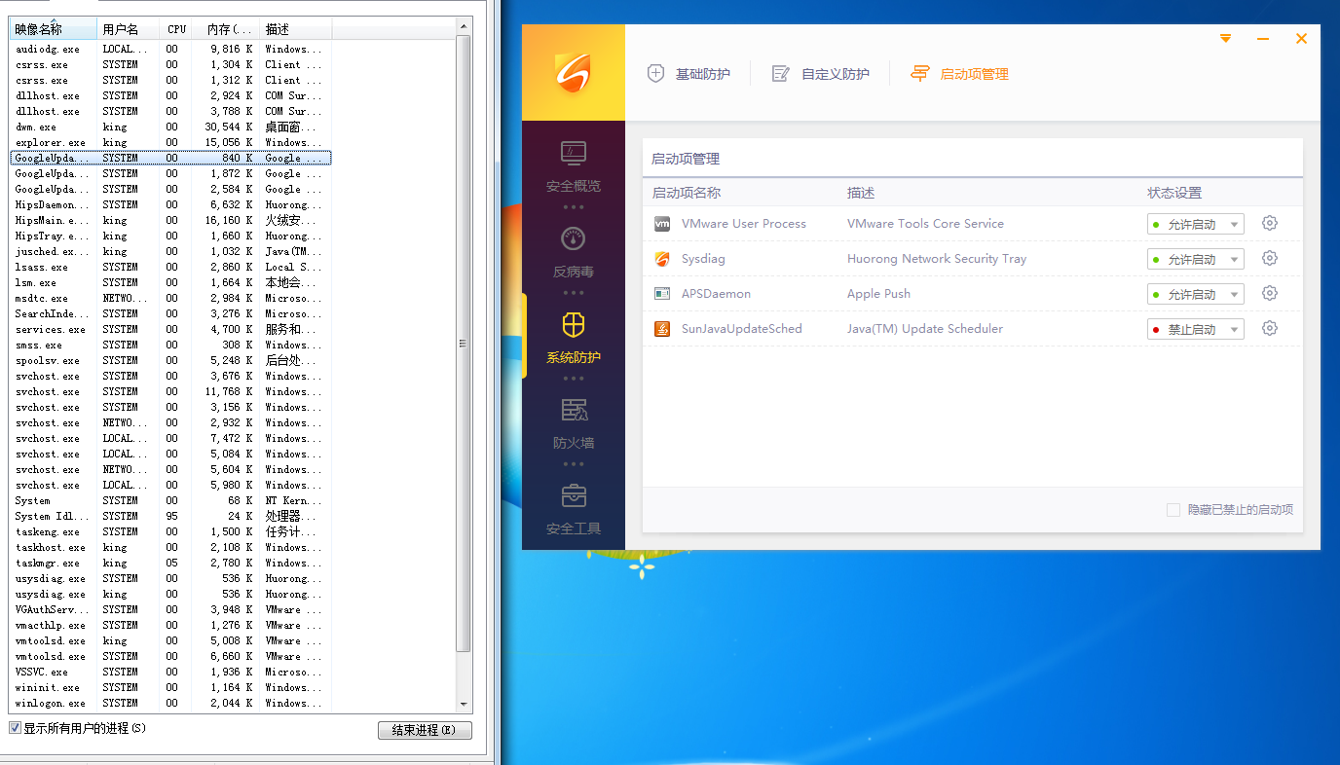Select taskhost.exe process row
The image size is (1340, 765).
coord(170,547)
